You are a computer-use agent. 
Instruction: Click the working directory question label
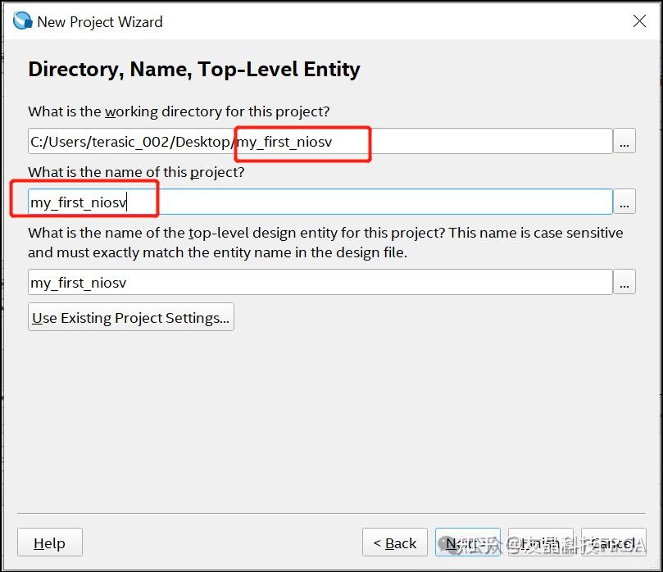pos(179,111)
